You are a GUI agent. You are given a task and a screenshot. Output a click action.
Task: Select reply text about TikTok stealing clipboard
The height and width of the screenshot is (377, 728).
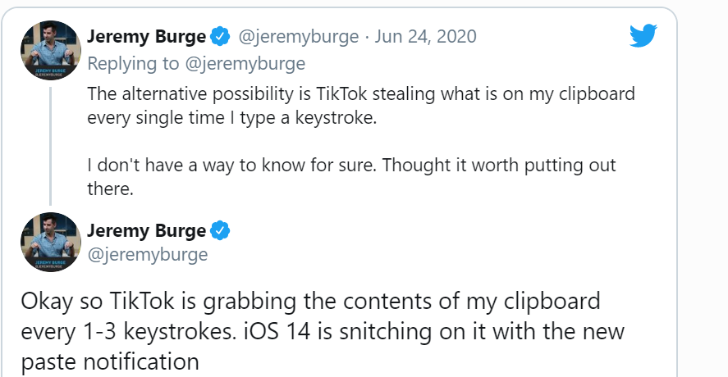point(361,106)
